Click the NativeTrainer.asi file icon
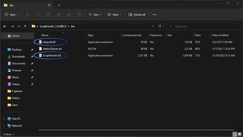This screenshot has height=137, width=243. point(40,49)
